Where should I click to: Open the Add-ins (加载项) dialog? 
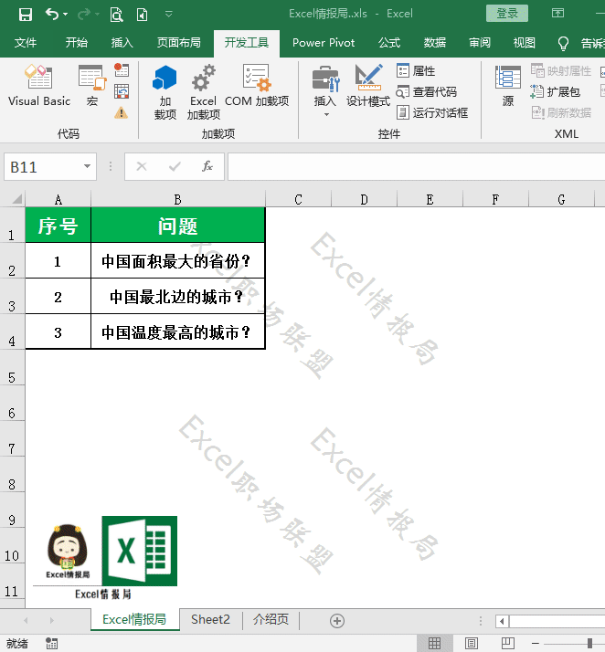pos(165,91)
